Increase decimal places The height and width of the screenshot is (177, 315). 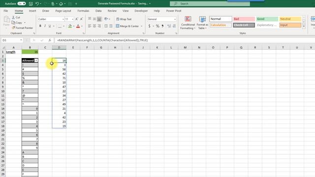[x=169, y=26]
